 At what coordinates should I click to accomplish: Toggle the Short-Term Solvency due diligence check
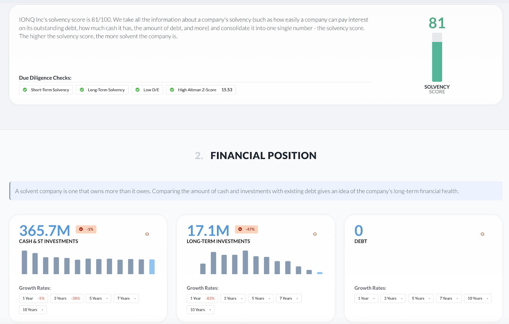46,90
